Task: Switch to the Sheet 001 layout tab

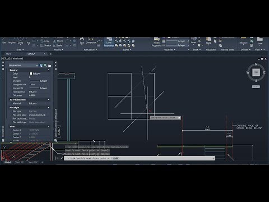Action: tap(20, 162)
